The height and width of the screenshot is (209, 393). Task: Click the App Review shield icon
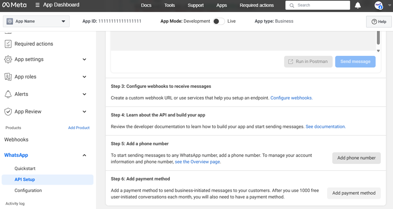(8, 112)
